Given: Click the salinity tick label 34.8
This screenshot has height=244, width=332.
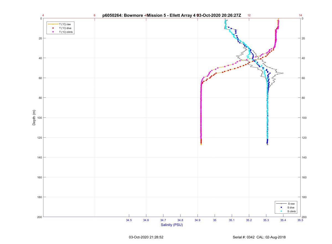Looking at the screenshot, I should [180, 220].
